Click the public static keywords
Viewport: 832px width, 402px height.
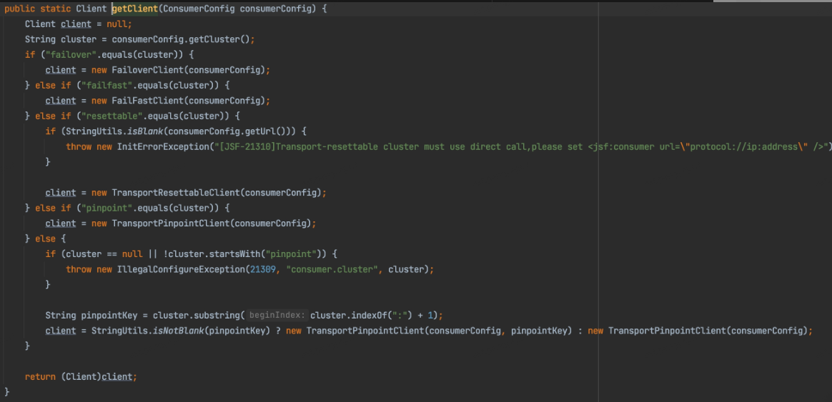tap(37, 9)
